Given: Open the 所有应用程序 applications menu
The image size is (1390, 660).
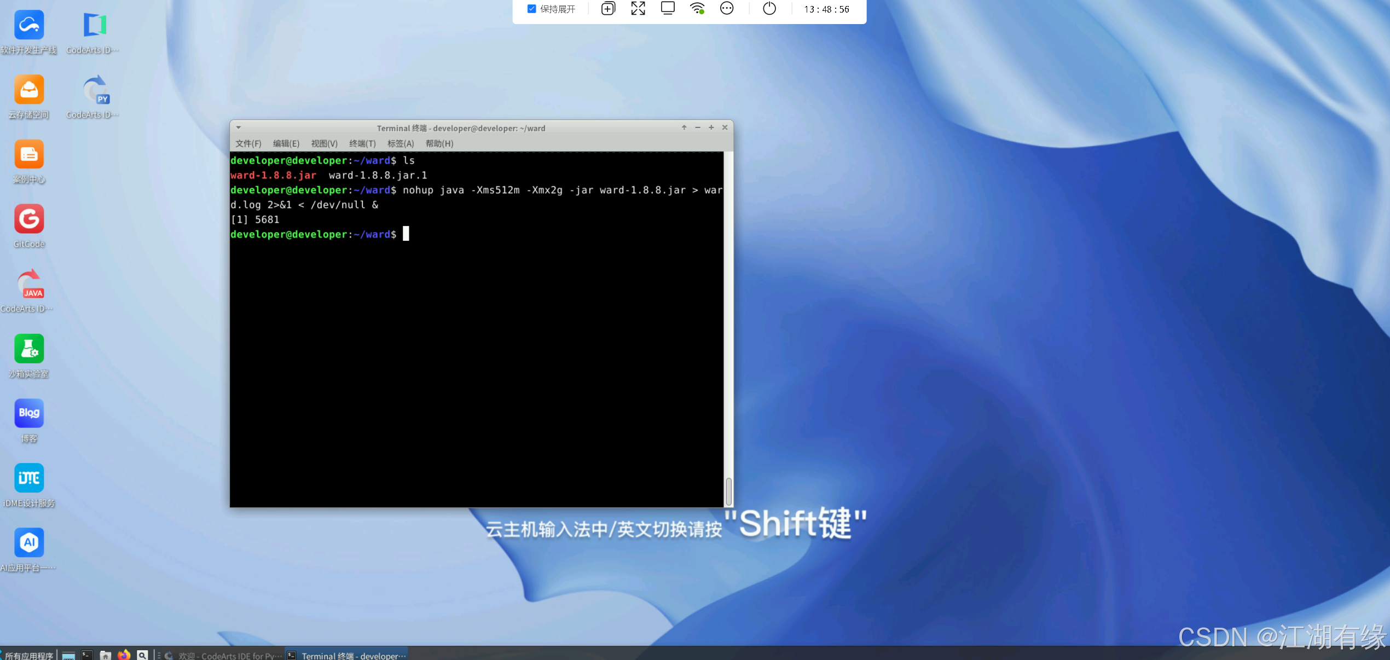Looking at the screenshot, I should (28, 655).
